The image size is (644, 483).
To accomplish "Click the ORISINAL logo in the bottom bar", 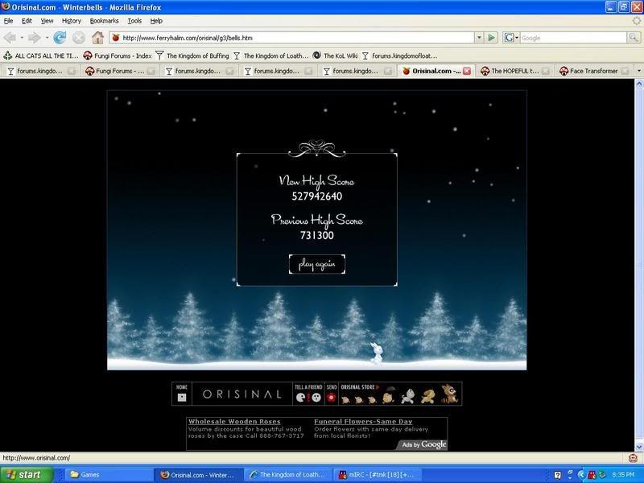I will coord(242,394).
